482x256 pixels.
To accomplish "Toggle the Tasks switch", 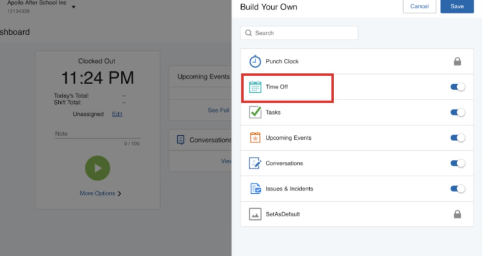I will (458, 112).
